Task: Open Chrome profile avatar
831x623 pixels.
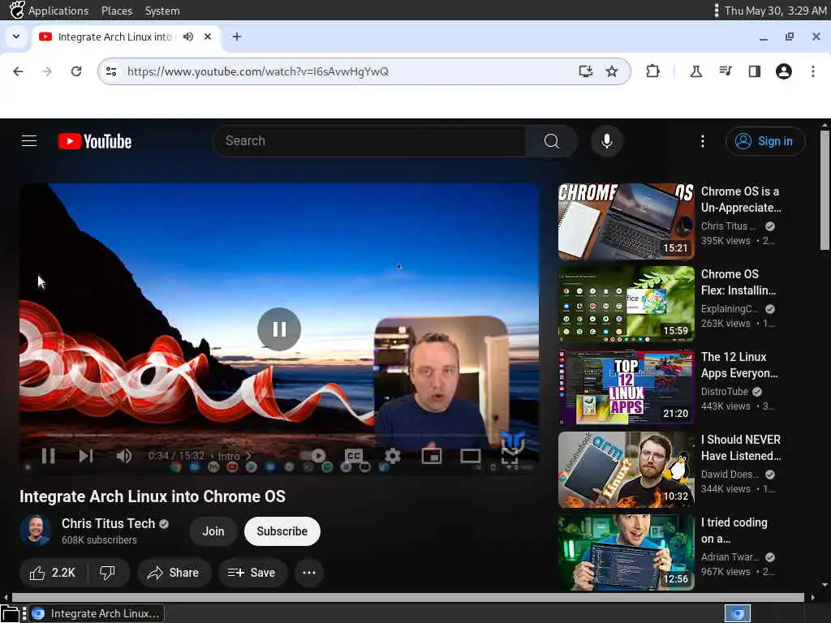Action: [784, 71]
